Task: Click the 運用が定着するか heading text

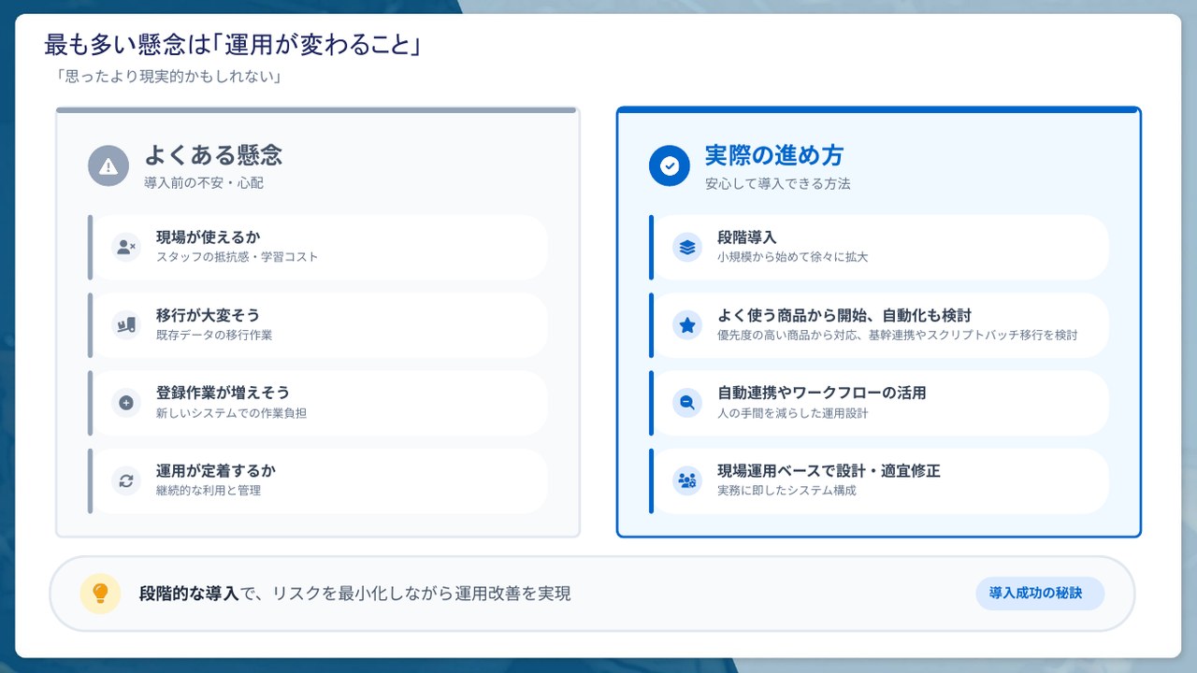Action: point(216,471)
